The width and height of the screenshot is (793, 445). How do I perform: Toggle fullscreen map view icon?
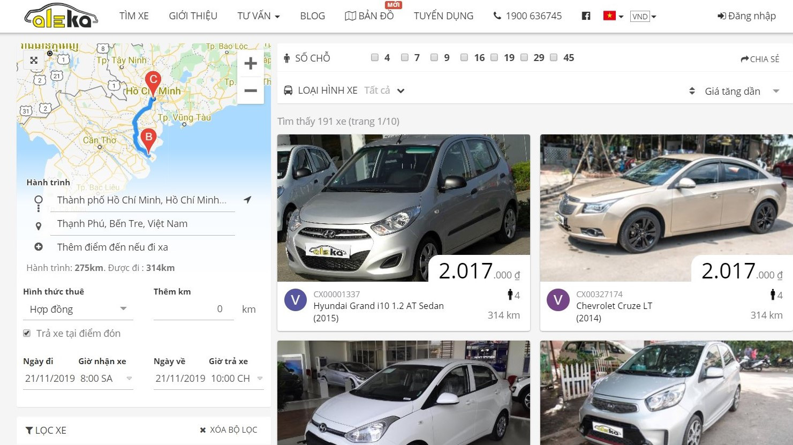[x=34, y=60]
